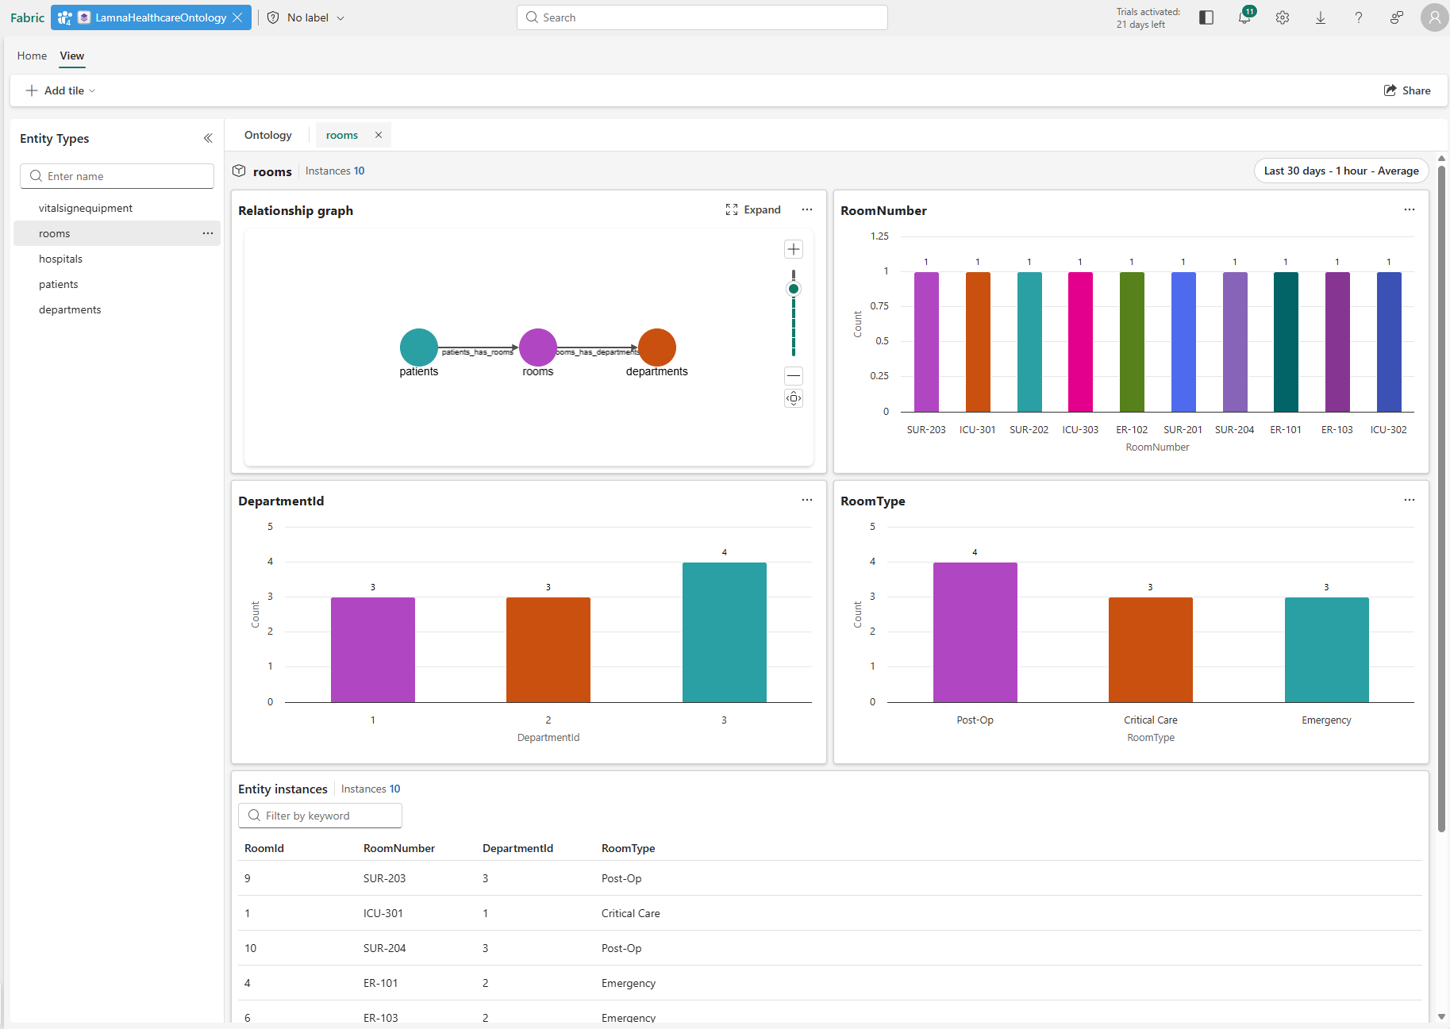Open the No label sensitivity dropdown
Screen dimensions: 1450x1029
pyautogui.click(x=306, y=17)
